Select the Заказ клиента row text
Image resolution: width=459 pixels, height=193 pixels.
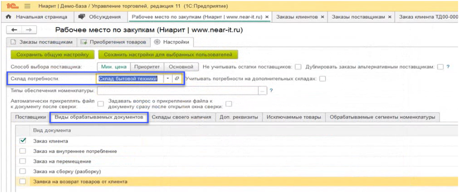coord(50,141)
